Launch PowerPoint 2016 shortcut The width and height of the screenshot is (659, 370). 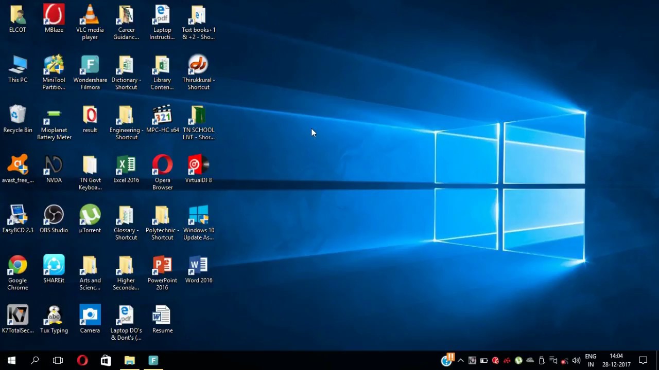click(162, 273)
